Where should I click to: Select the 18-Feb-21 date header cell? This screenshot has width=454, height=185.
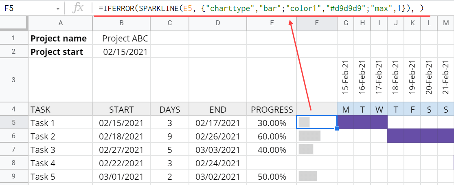pyautogui.click(x=395, y=80)
